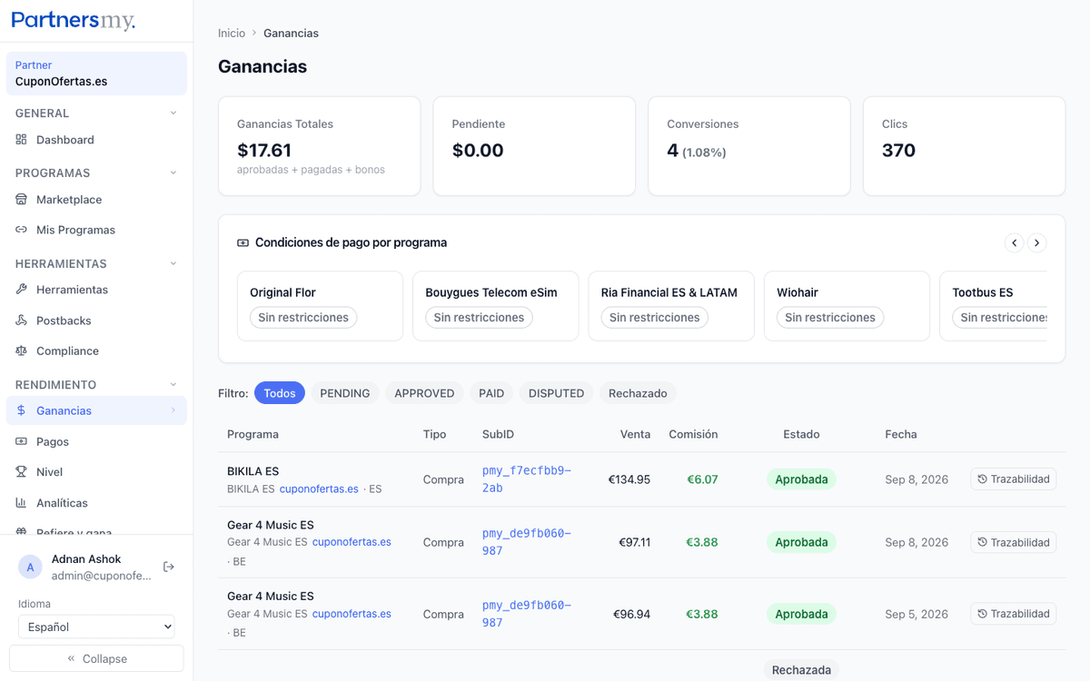Open Trazabilidad for Sep 5 Gear 4 Music
The height and width of the screenshot is (681, 1090).
coord(1013,614)
